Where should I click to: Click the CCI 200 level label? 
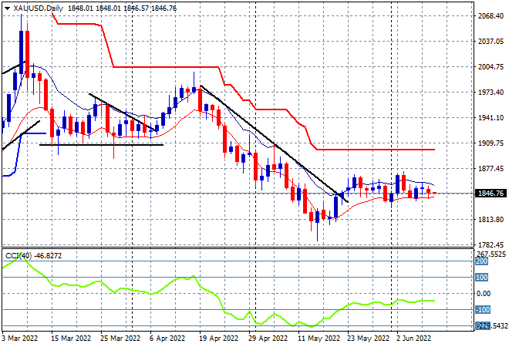point(482,261)
